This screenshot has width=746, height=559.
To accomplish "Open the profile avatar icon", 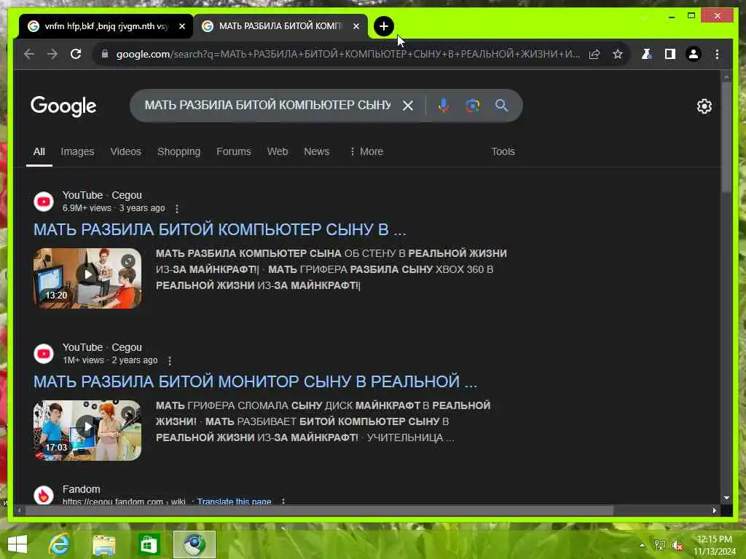I will [694, 54].
